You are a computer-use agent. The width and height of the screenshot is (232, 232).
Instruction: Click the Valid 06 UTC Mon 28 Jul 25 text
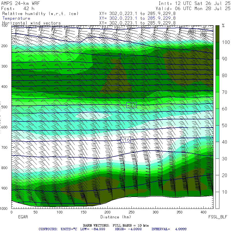pyautogui.click(x=193, y=9)
